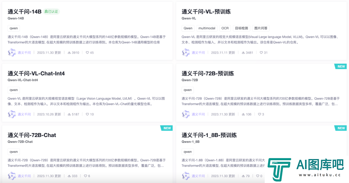Click the Qwen-VL-Chat-Int4 description paragraph

(86, 101)
